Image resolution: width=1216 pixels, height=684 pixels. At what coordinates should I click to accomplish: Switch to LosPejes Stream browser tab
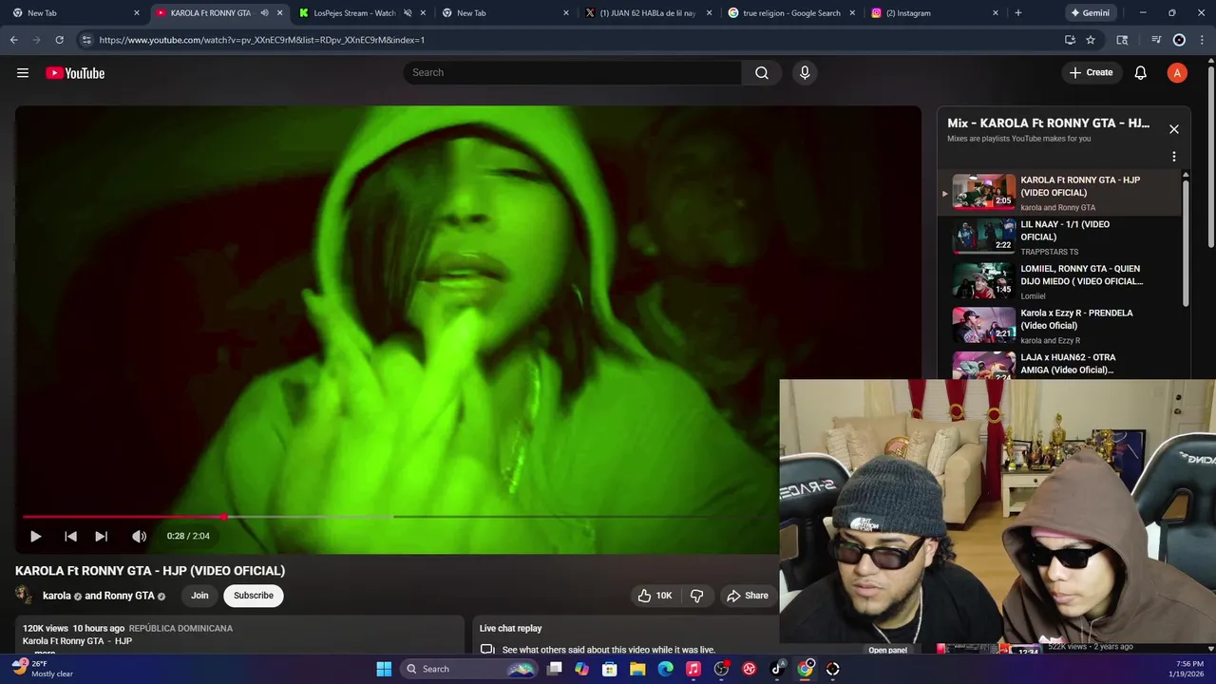point(354,13)
